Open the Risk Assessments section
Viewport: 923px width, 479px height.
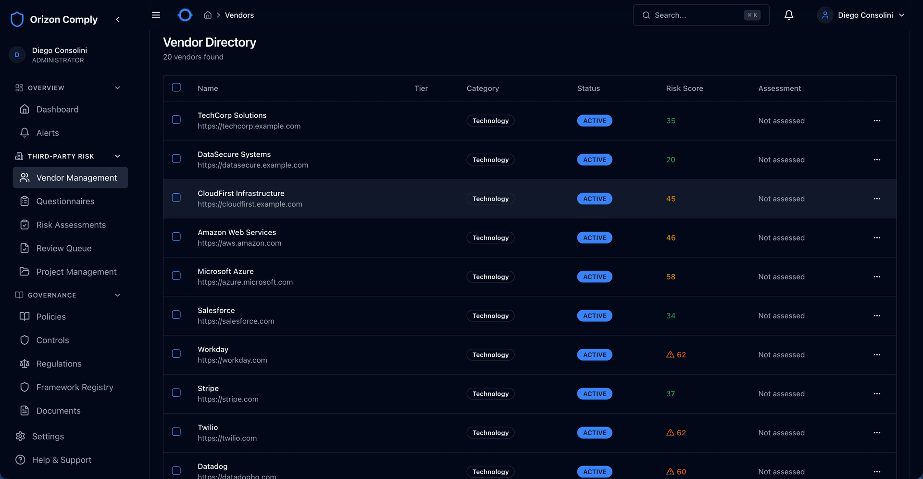(x=71, y=225)
